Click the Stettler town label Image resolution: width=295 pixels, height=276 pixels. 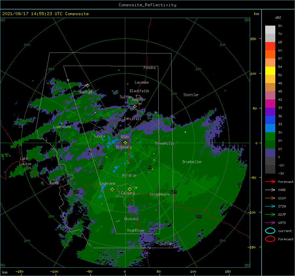[191, 95]
